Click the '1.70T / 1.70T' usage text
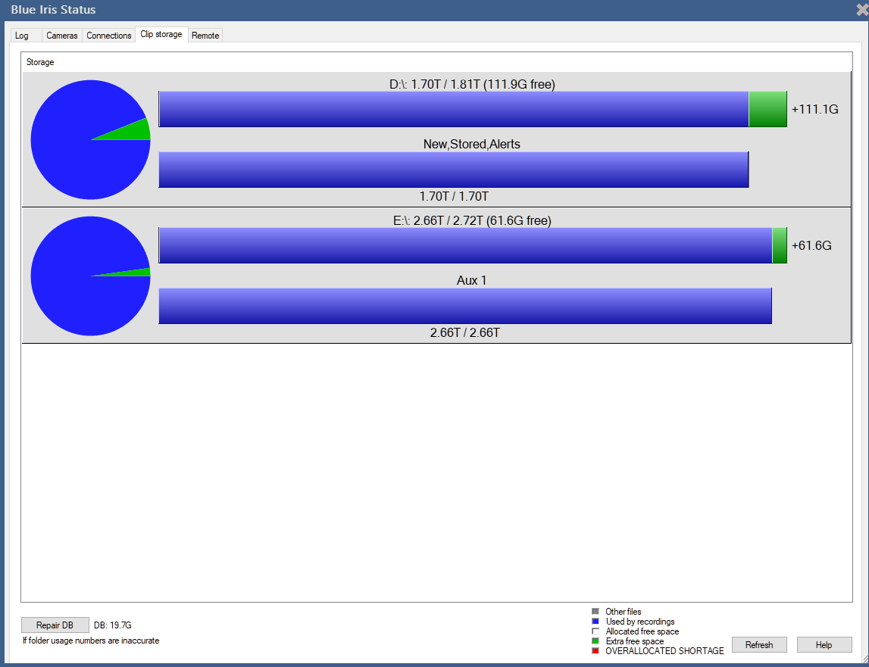Image resolution: width=869 pixels, height=667 pixels. (x=454, y=196)
